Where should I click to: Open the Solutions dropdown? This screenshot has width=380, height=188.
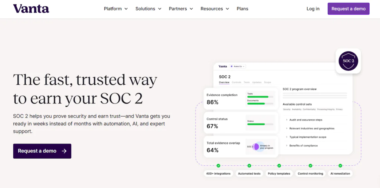coord(148,9)
